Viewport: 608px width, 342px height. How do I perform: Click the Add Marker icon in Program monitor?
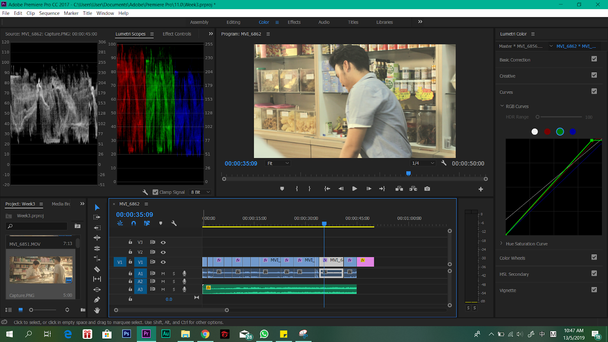coord(282,189)
